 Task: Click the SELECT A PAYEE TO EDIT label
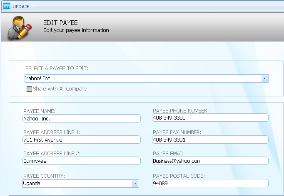pos(57,68)
